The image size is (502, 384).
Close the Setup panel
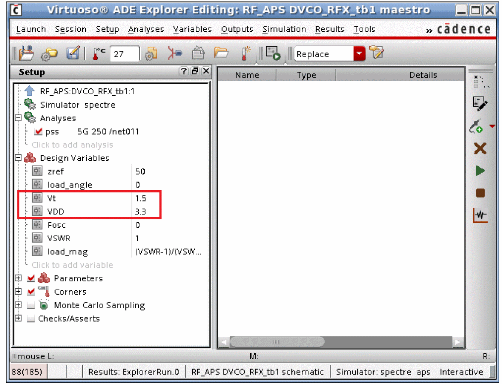coord(206,71)
